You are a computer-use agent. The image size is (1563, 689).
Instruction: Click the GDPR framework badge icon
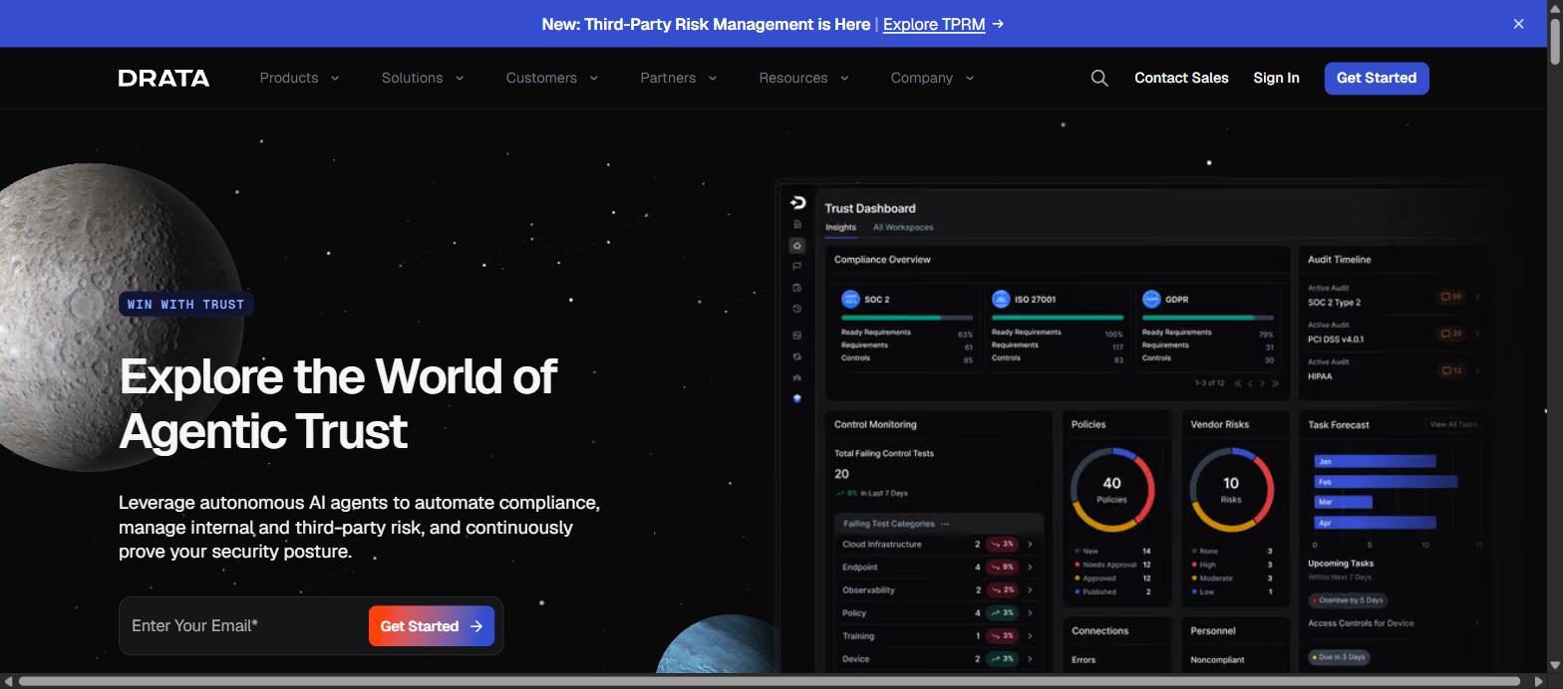(x=1151, y=299)
